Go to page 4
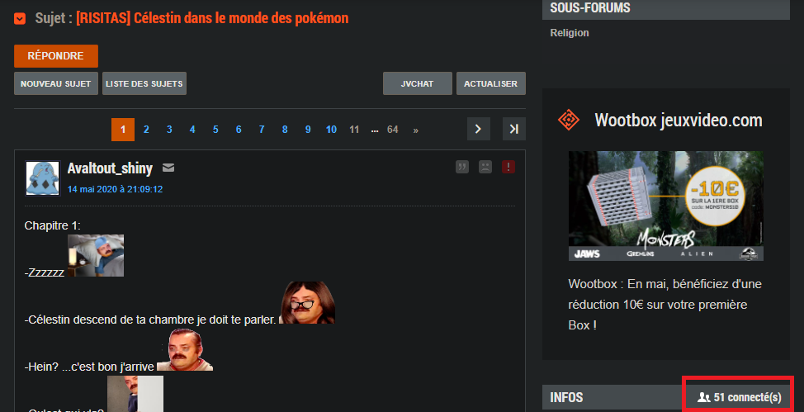Image resolution: width=804 pixels, height=412 pixels. (192, 130)
